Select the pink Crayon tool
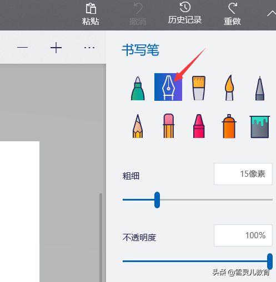276x282 pixels. pos(199,126)
